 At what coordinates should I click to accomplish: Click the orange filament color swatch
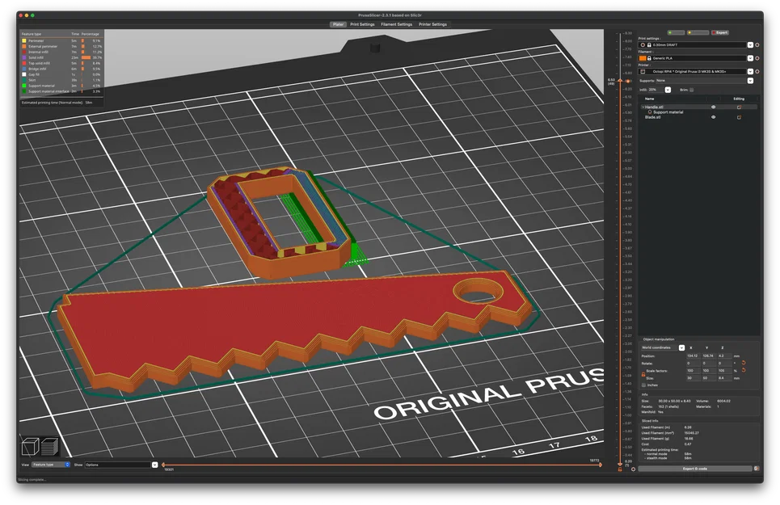643,58
